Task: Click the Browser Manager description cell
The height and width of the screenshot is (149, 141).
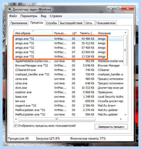Action: point(109,65)
